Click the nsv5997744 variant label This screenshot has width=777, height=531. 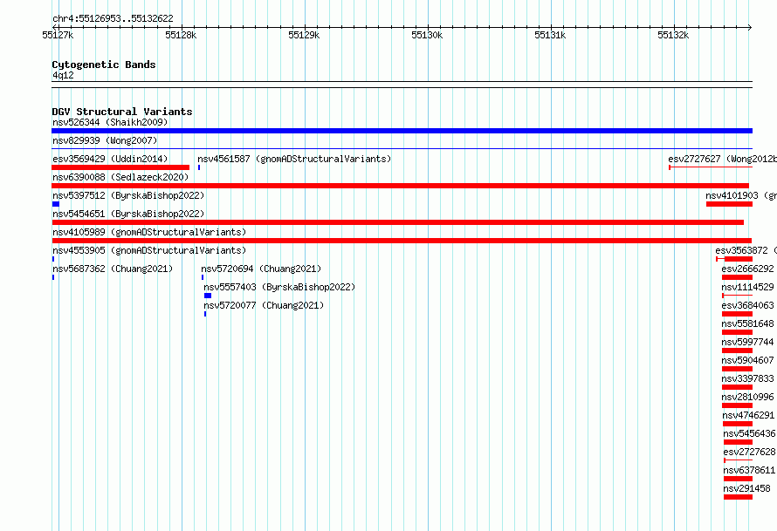tap(747, 342)
